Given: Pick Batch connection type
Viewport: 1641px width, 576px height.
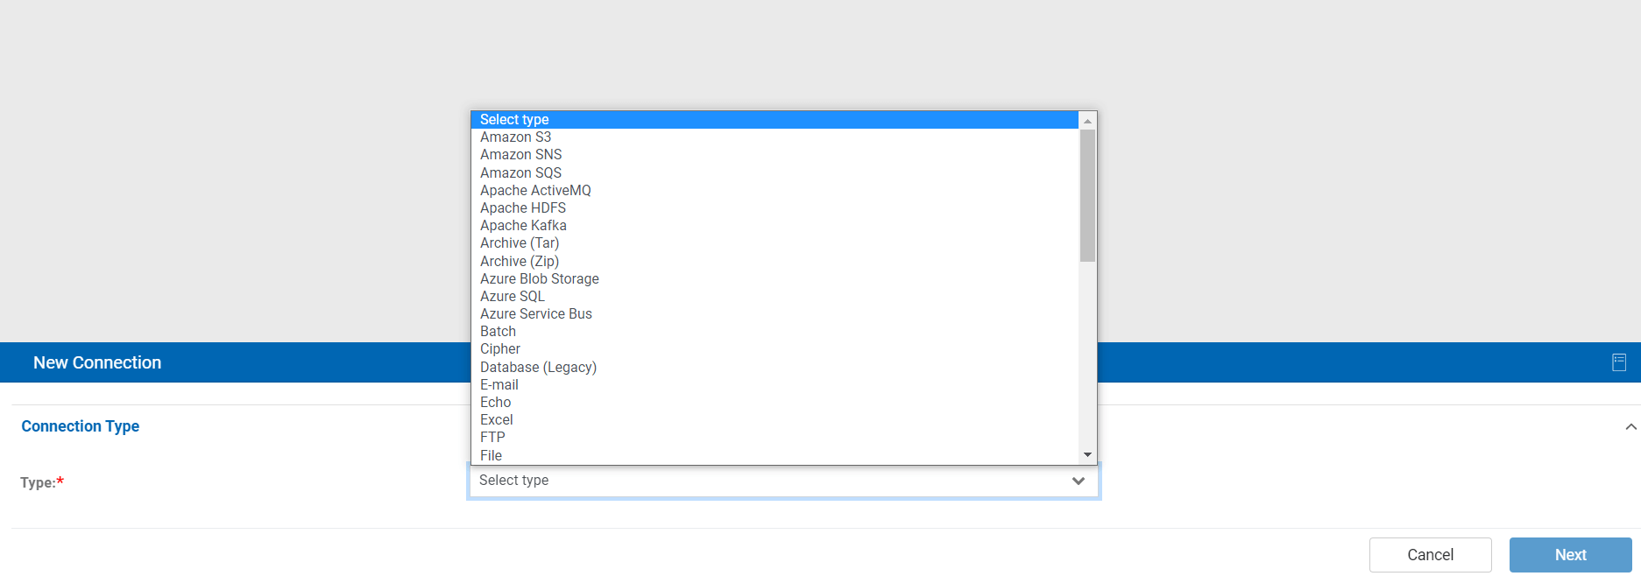Looking at the screenshot, I should point(775,332).
